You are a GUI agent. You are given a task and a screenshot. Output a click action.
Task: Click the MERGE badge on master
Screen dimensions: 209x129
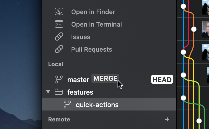(105, 78)
